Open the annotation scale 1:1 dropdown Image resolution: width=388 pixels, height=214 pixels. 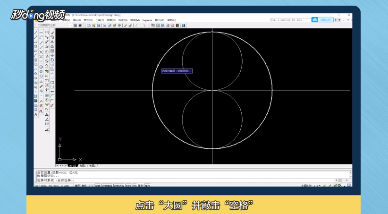[317, 186]
